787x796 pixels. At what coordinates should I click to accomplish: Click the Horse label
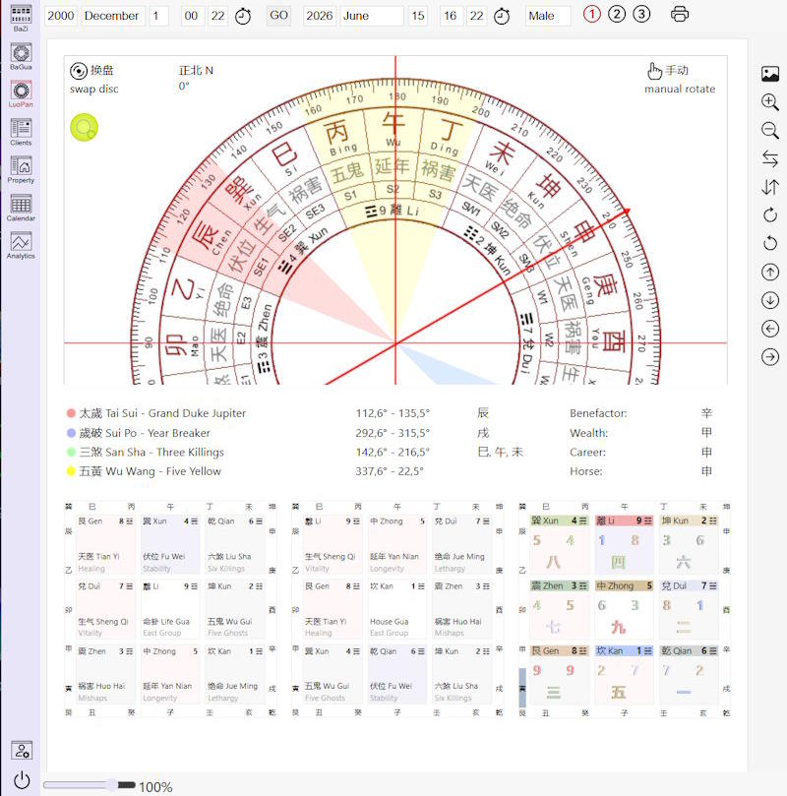(586, 471)
